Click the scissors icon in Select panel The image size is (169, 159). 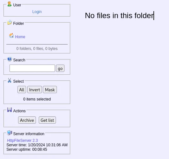pos(10,80)
